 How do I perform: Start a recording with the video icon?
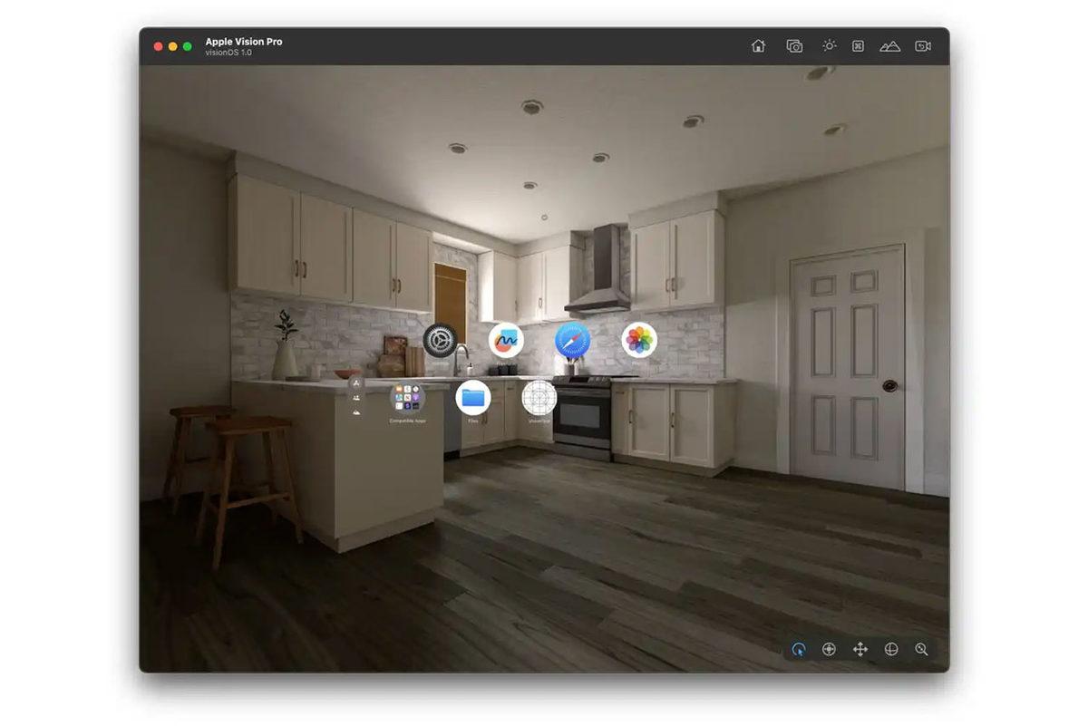922,44
